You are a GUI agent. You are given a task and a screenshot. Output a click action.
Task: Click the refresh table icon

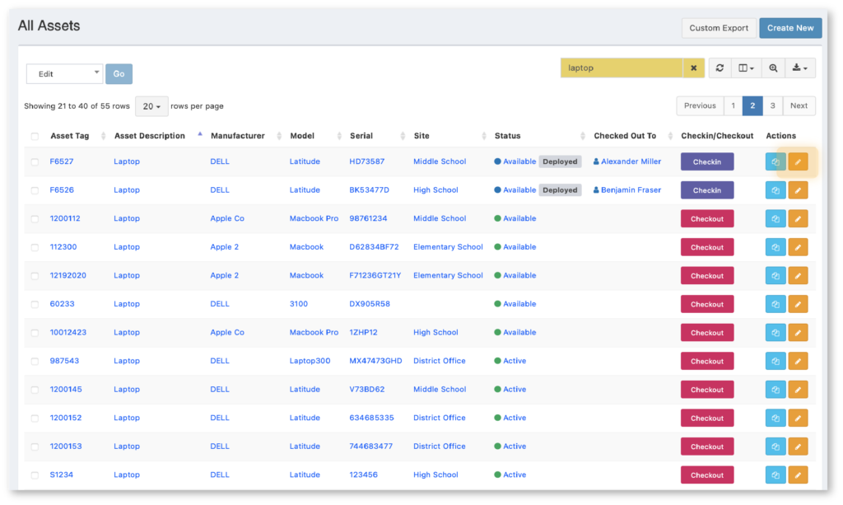720,68
